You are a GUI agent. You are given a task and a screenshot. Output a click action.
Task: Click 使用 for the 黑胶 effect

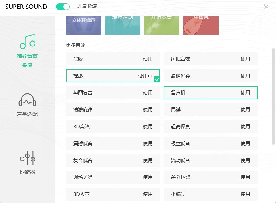click(148, 59)
